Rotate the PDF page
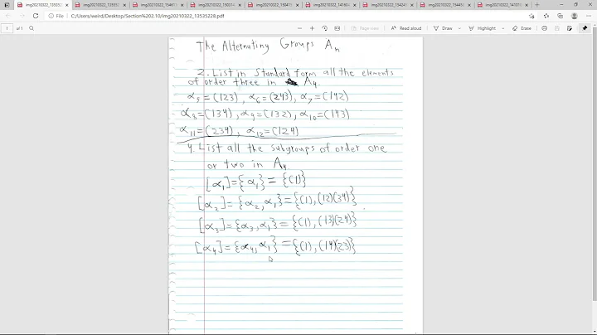 pos(324,28)
